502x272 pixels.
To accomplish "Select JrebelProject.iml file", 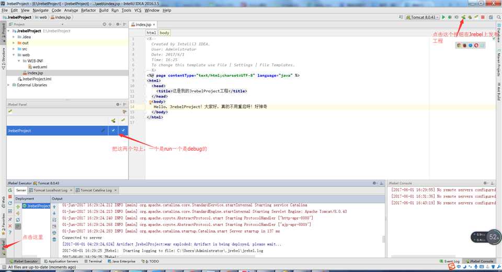I will (35, 79).
